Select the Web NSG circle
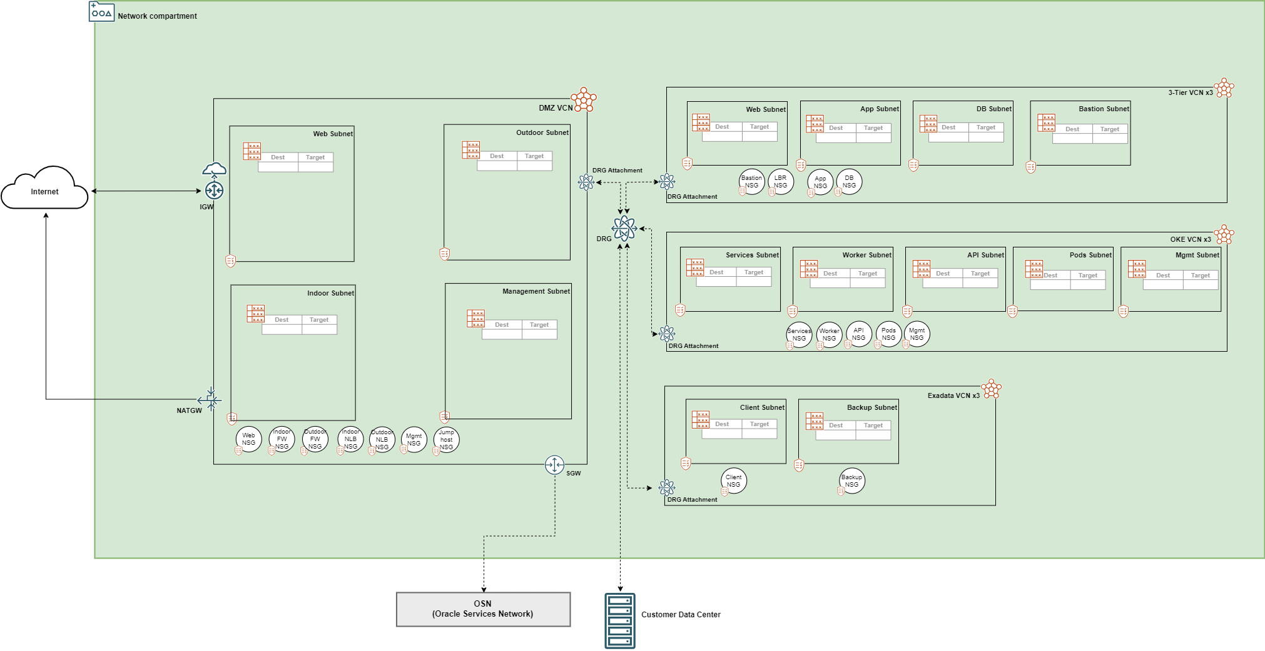 (x=249, y=439)
